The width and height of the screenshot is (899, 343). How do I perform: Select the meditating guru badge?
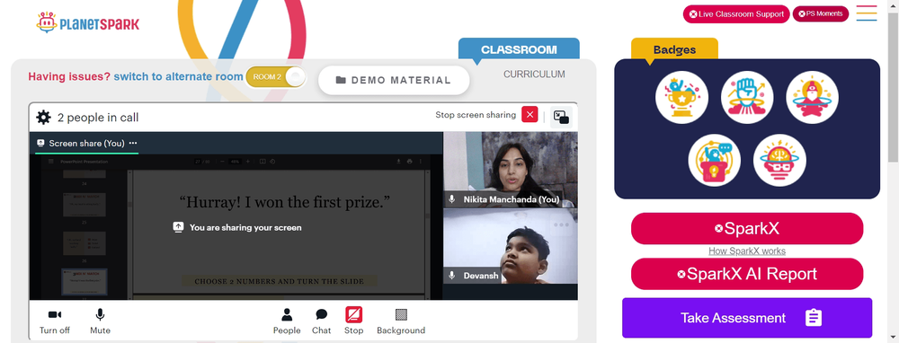click(x=813, y=97)
